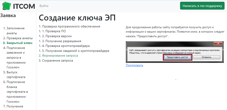Click the Проверка криптопровайдера substep
The width and height of the screenshot is (227, 110).
66,46
